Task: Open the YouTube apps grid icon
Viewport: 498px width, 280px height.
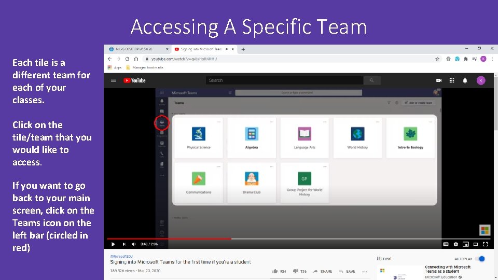Action: tap(452, 81)
